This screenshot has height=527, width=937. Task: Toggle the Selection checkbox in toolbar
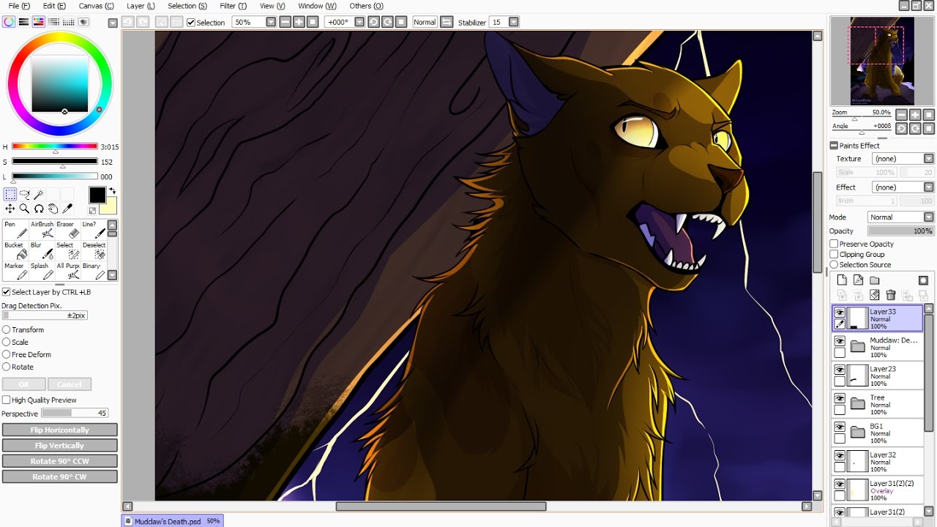coord(191,23)
